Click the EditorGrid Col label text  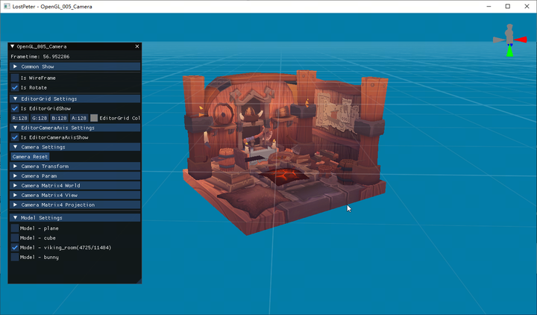tap(119, 118)
